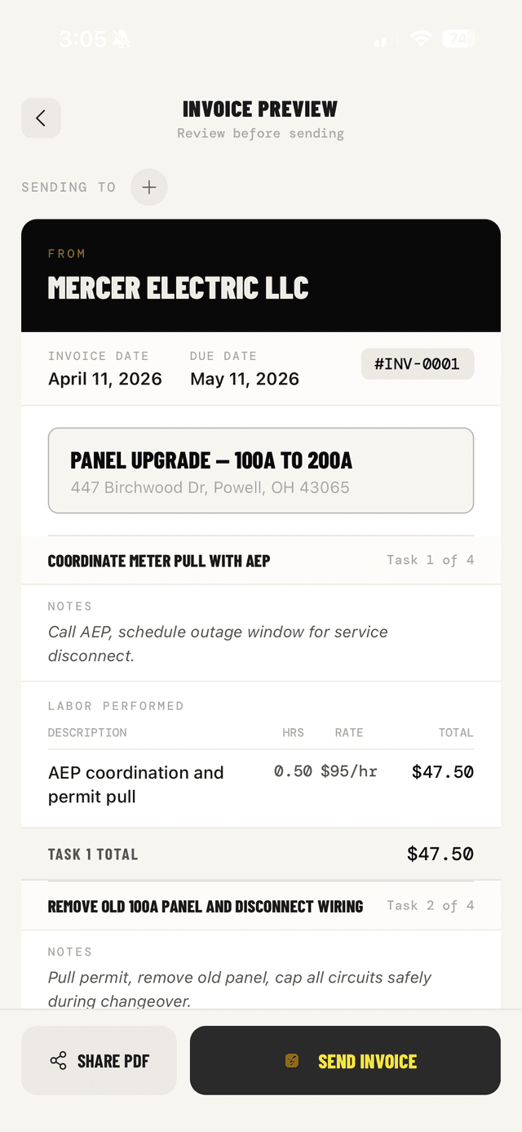Screen dimensions: 522x1132
Task: Select the Task 1 Total amount row
Action: pos(261,854)
